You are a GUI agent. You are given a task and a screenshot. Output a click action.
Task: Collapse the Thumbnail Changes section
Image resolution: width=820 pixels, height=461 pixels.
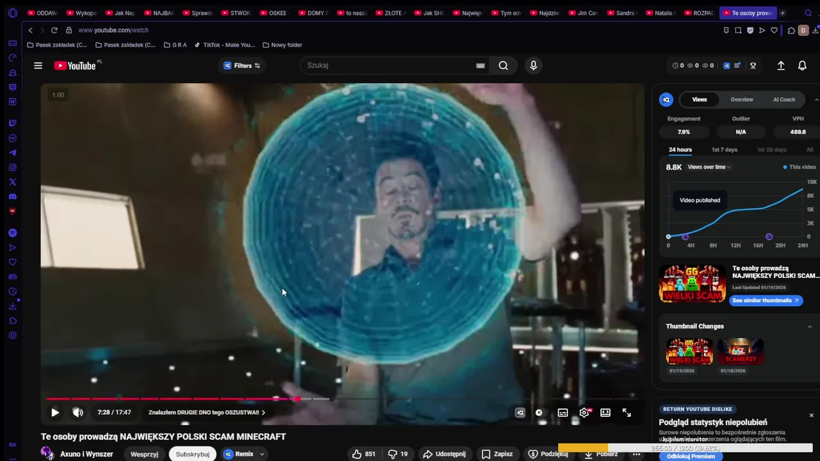[x=810, y=327]
